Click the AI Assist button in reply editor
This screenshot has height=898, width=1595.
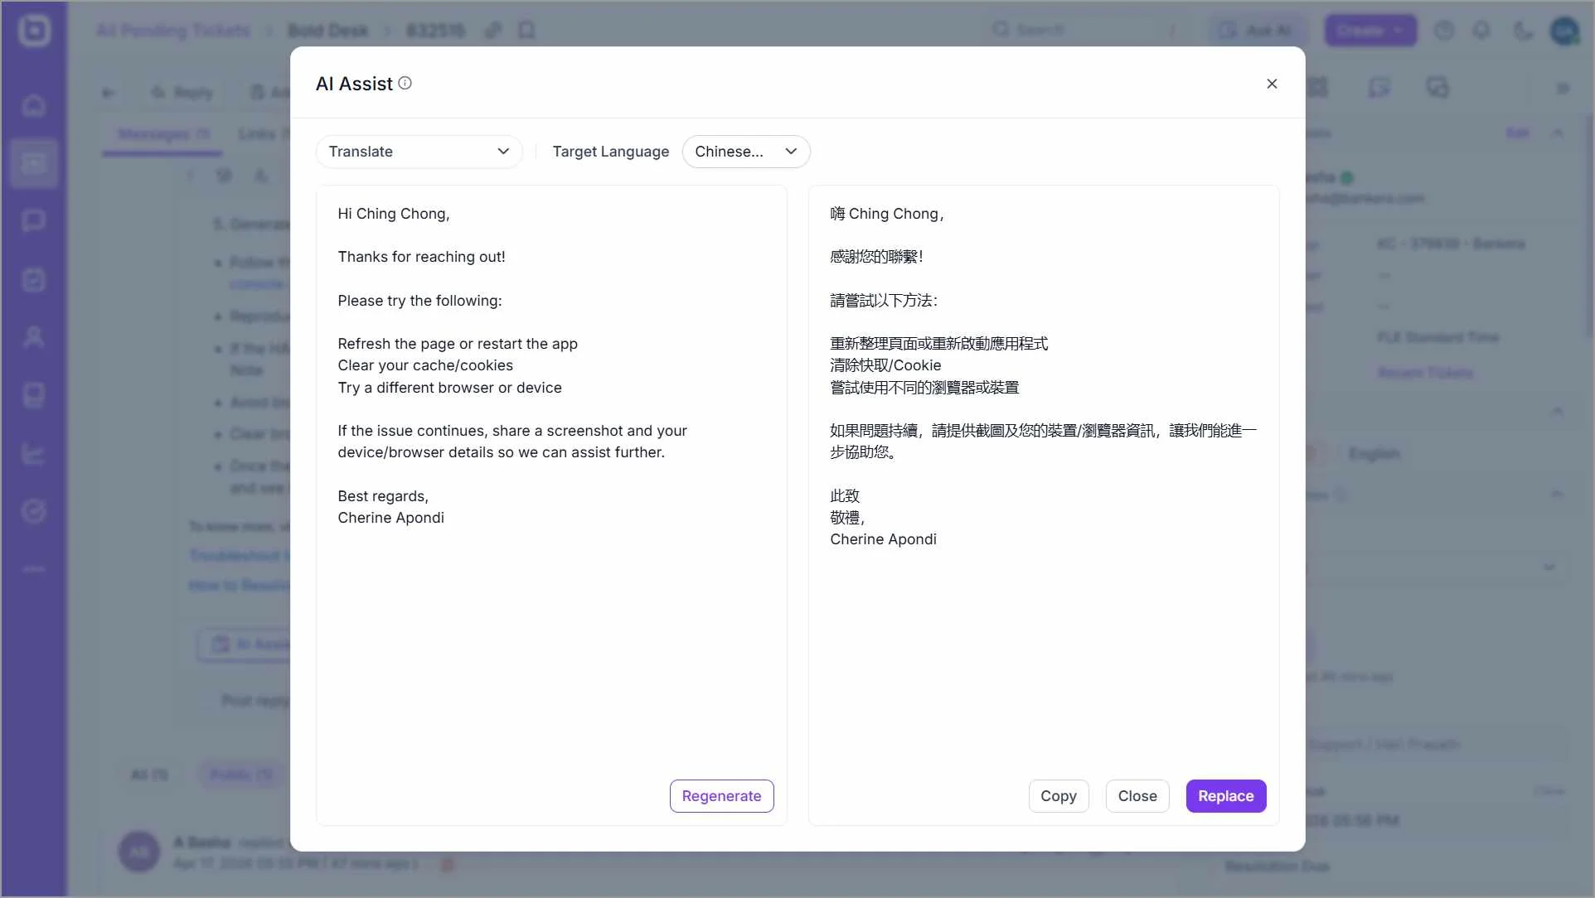tap(245, 645)
